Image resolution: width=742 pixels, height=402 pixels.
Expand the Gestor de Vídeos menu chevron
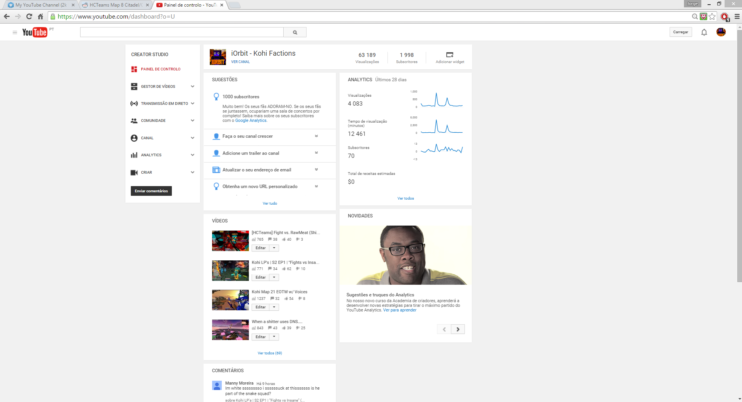(x=192, y=86)
